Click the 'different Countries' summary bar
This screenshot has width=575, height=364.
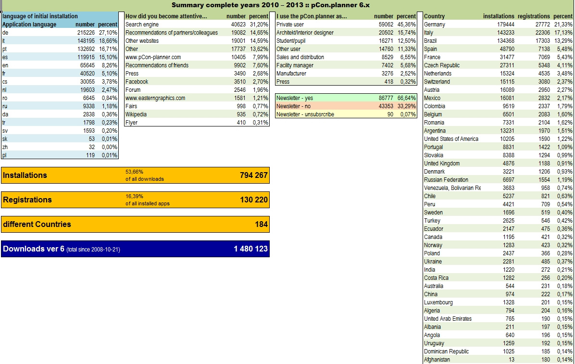[135, 224]
